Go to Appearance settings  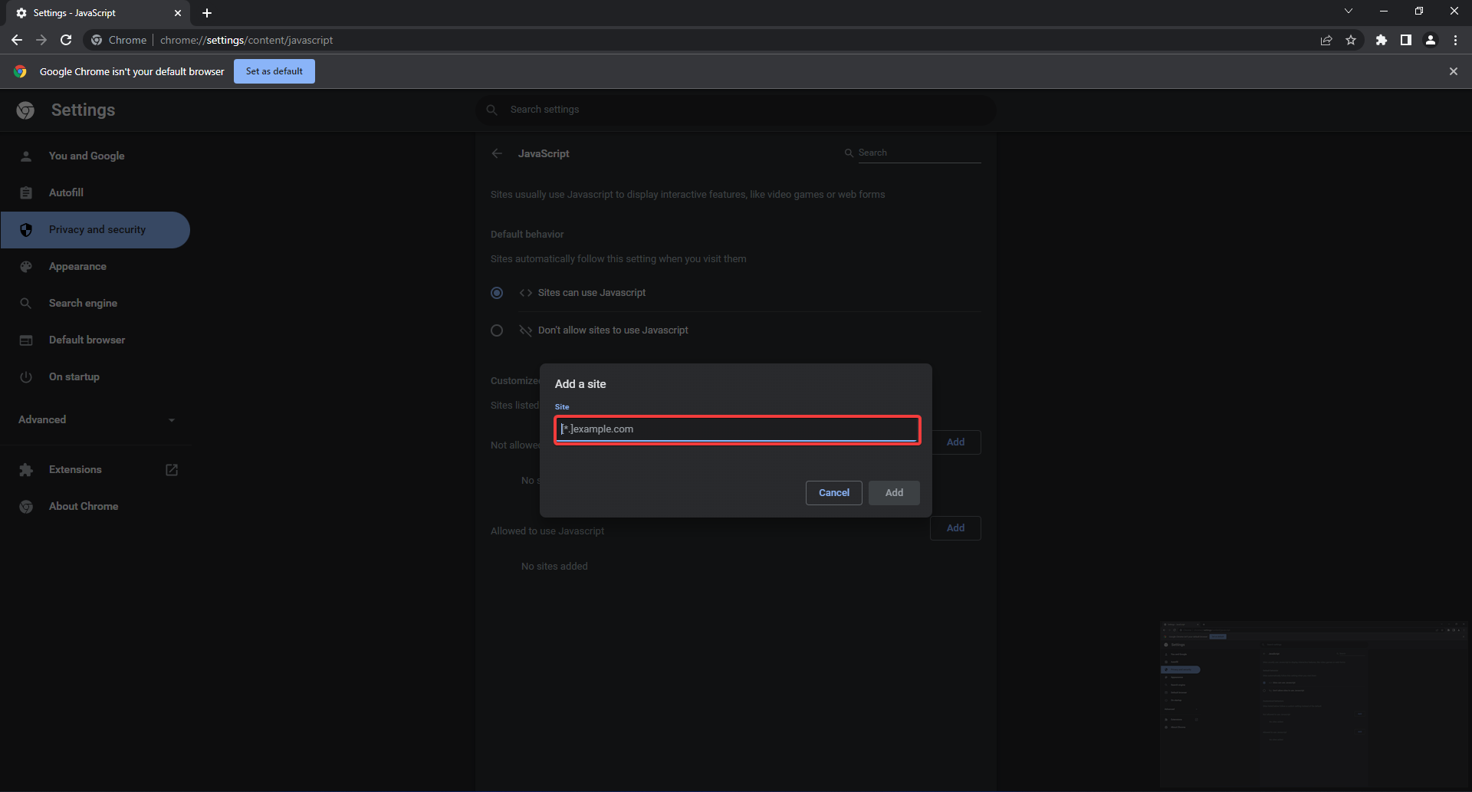pyautogui.click(x=77, y=267)
